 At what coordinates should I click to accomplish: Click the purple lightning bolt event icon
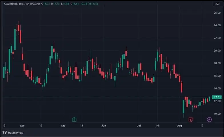[x=209, y=119]
